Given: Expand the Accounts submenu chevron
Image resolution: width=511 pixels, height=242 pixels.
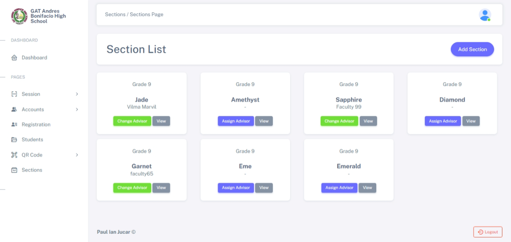Looking at the screenshot, I should (77, 109).
